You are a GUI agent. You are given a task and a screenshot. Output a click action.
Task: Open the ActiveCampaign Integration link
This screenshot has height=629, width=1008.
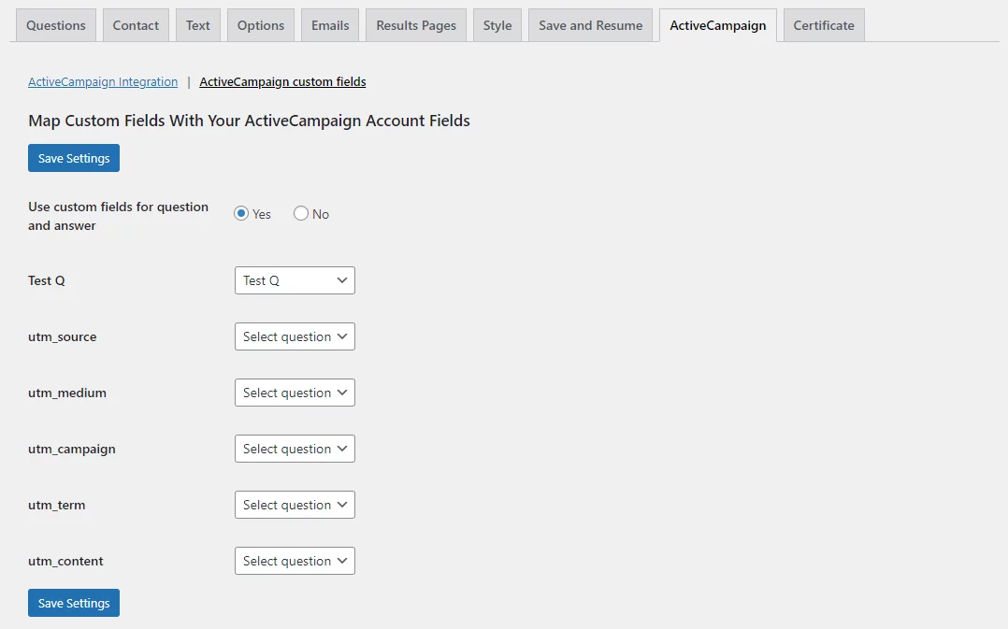103,81
